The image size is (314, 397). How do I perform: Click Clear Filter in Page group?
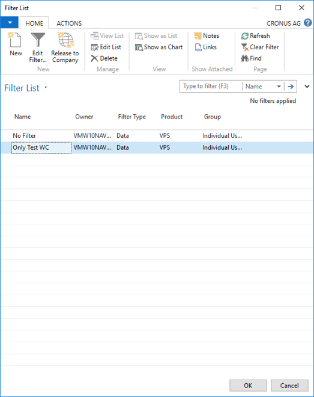click(260, 47)
